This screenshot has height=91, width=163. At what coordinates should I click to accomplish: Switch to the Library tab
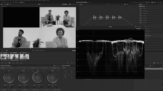coord(141,4)
